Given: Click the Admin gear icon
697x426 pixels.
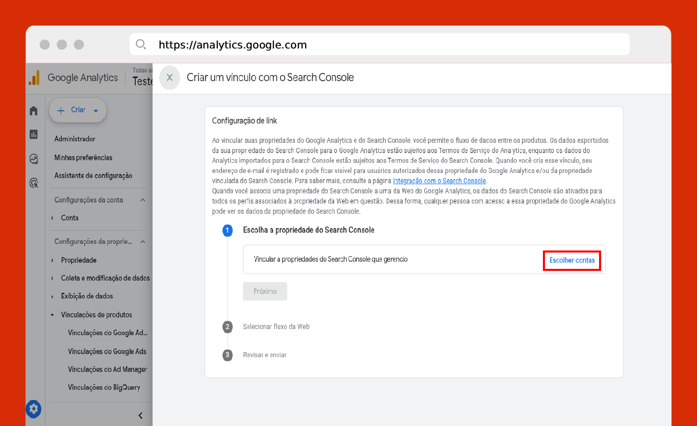Looking at the screenshot, I should coord(34,409).
